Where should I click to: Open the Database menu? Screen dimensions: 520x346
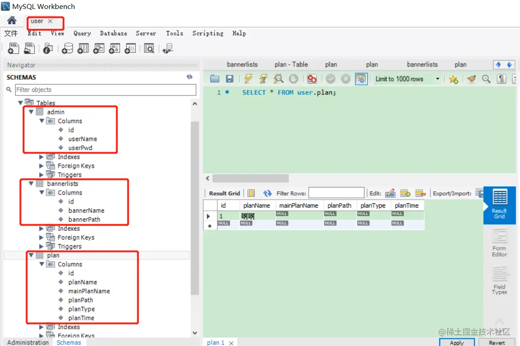114,33
